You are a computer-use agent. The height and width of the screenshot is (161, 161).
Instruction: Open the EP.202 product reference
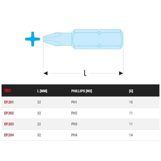tap(9, 113)
